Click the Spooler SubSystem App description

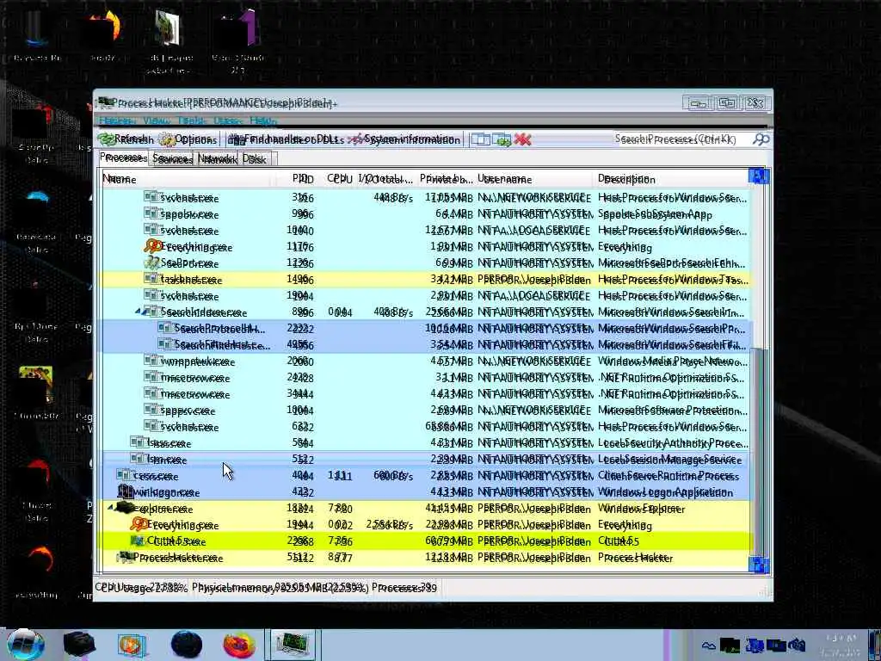(x=655, y=214)
